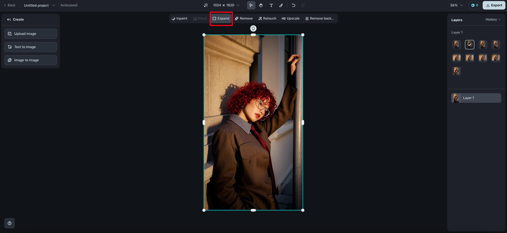Click the bottom edge midpoint handle of the image
Viewport: 507px width, 233px height.
tap(253, 210)
